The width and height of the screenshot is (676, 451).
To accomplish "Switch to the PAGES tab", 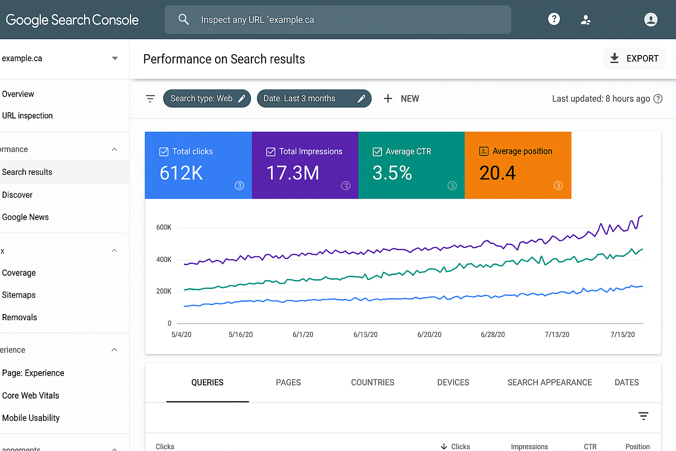I will point(288,382).
